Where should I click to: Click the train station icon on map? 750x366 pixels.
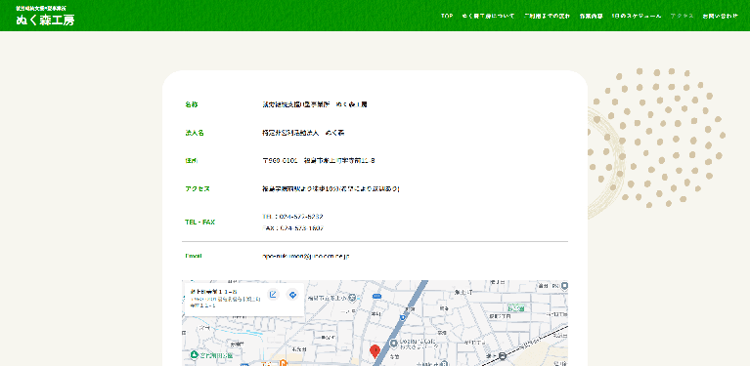tap(503, 356)
